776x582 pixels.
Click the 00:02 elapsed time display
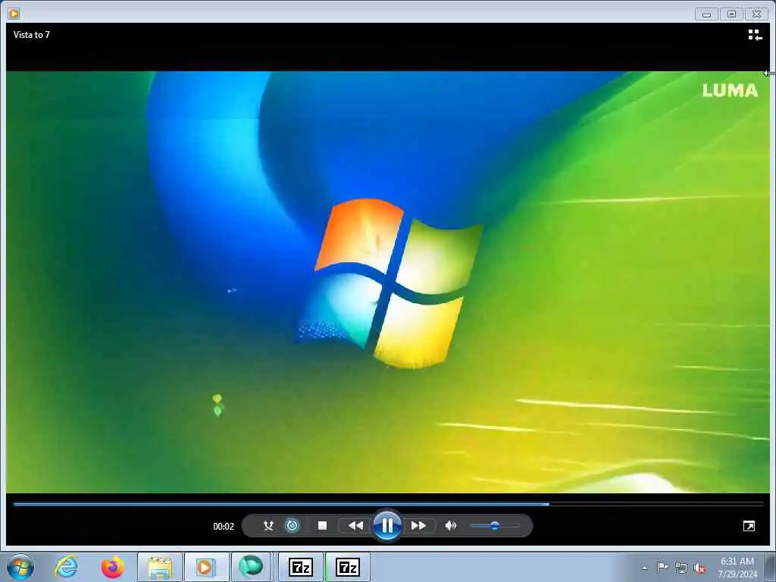pos(224,526)
